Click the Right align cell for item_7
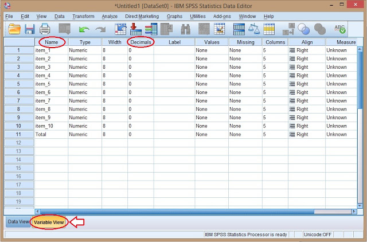 coord(307,101)
